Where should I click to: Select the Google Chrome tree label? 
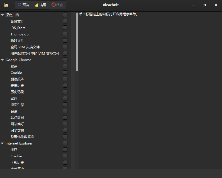18,60
